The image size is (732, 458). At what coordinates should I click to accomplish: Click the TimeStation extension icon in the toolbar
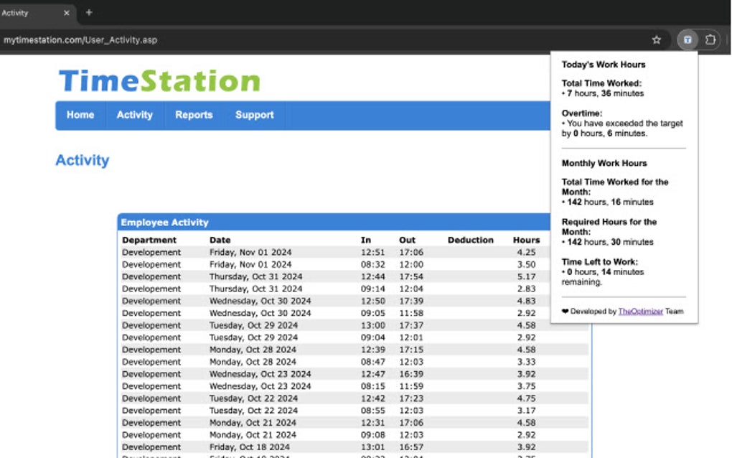[688, 39]
